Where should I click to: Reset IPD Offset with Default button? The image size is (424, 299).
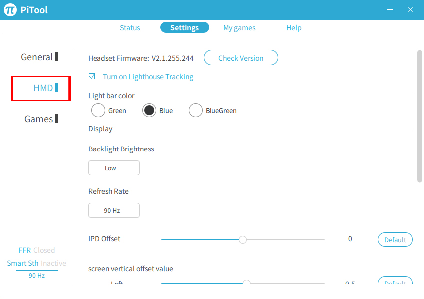395,240
